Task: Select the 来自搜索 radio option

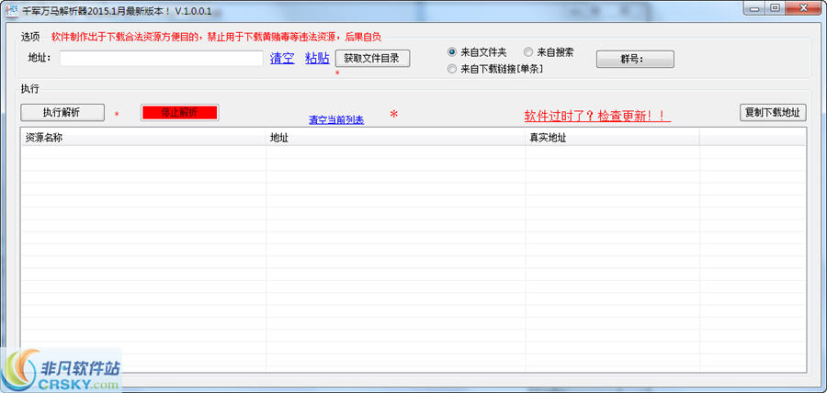Action: tap(549, 52)
